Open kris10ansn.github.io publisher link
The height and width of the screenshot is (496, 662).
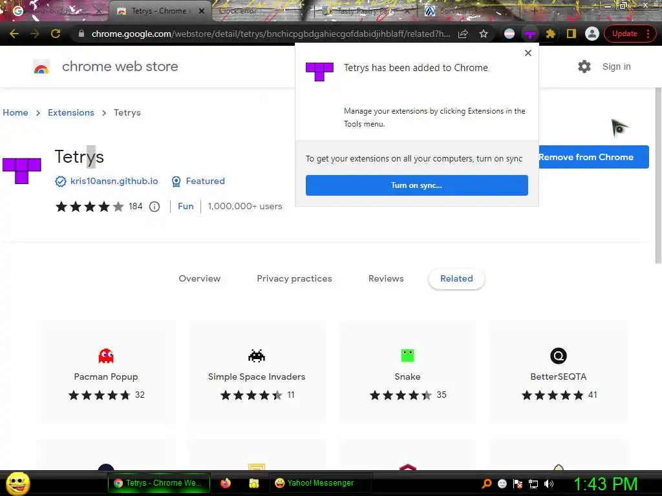pyautogui.click(x=114, y=181)
